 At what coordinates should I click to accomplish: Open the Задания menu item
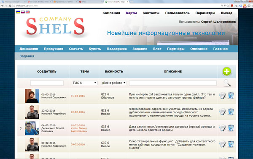point(140,49)
